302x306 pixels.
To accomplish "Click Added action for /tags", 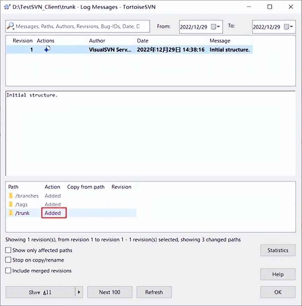I will [x=53, y=204].
